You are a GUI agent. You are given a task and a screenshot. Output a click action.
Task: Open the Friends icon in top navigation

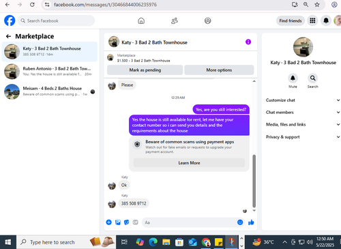175,20
